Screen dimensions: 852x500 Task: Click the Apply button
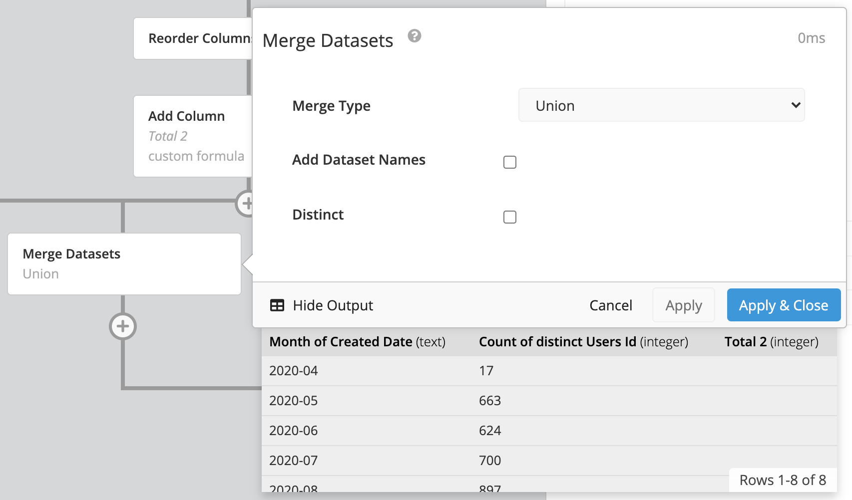[x=684, y=305]
